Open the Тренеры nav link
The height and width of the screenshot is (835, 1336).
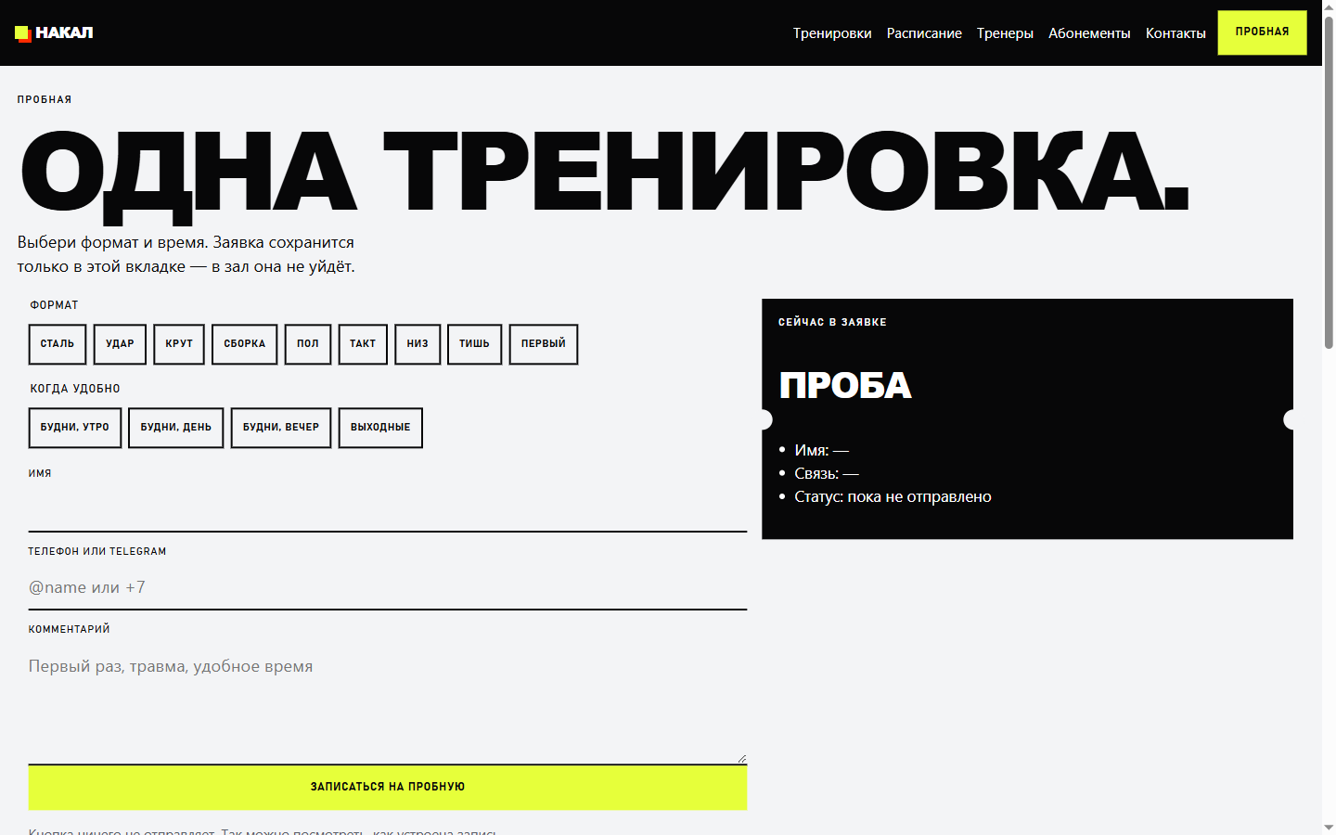coord(1005,33)
